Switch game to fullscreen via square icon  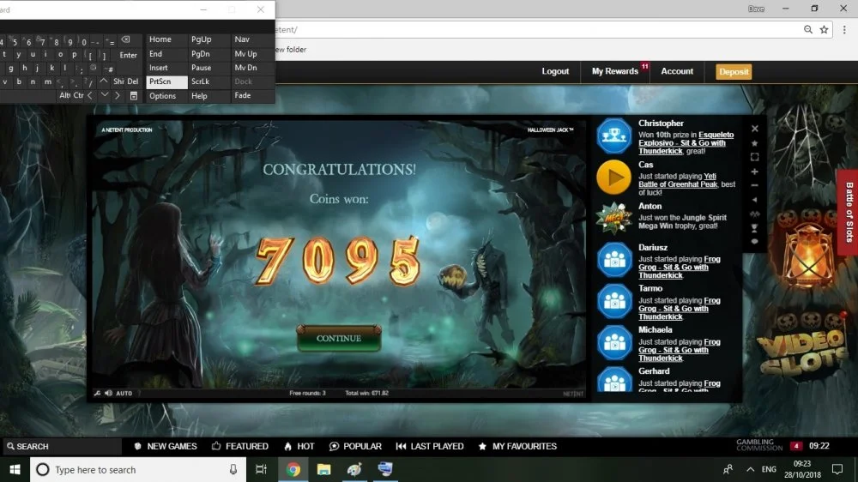[754, 157]
